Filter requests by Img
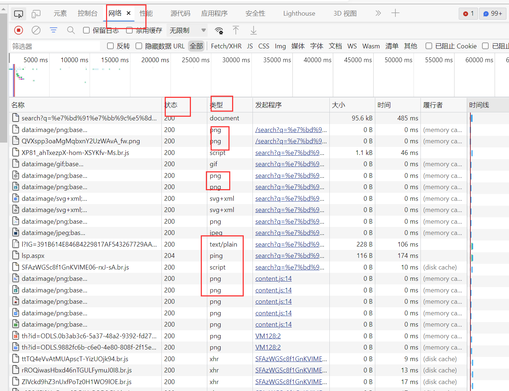 [x=280, y=46]
